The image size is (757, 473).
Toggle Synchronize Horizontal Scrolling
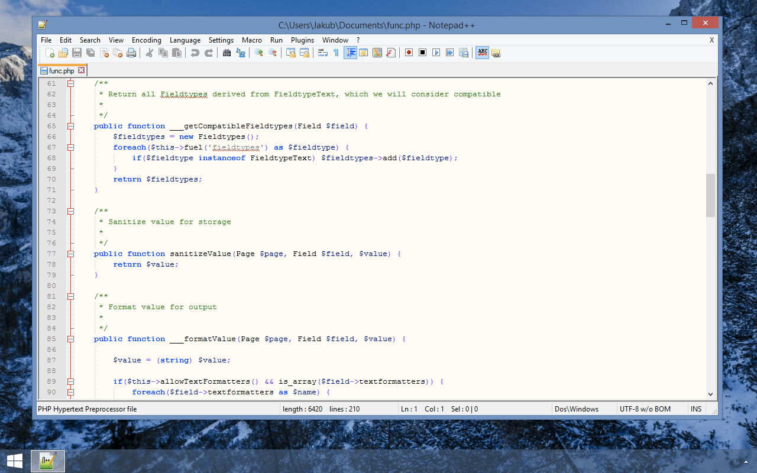[x=304, y=53]
